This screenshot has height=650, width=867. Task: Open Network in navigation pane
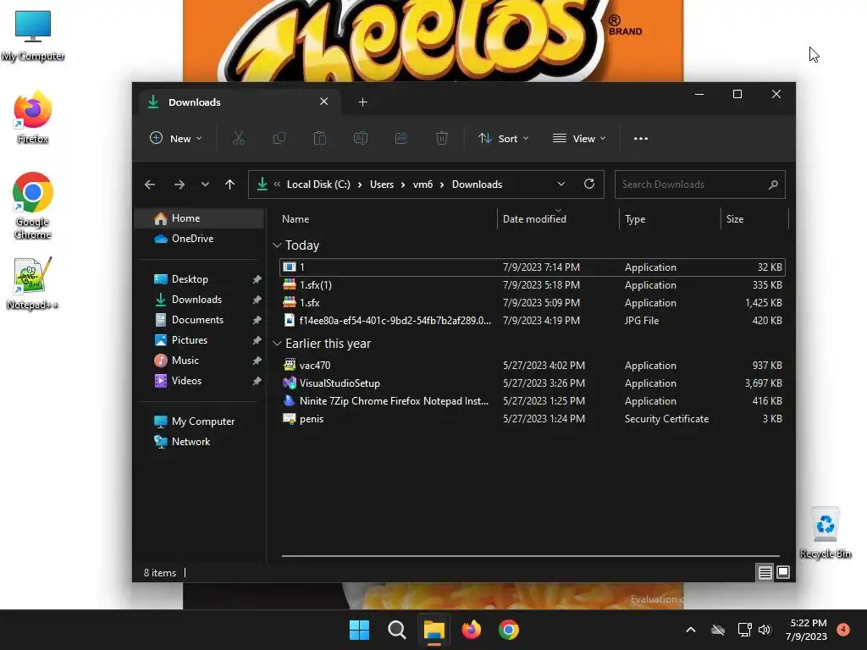click(199, 442)
